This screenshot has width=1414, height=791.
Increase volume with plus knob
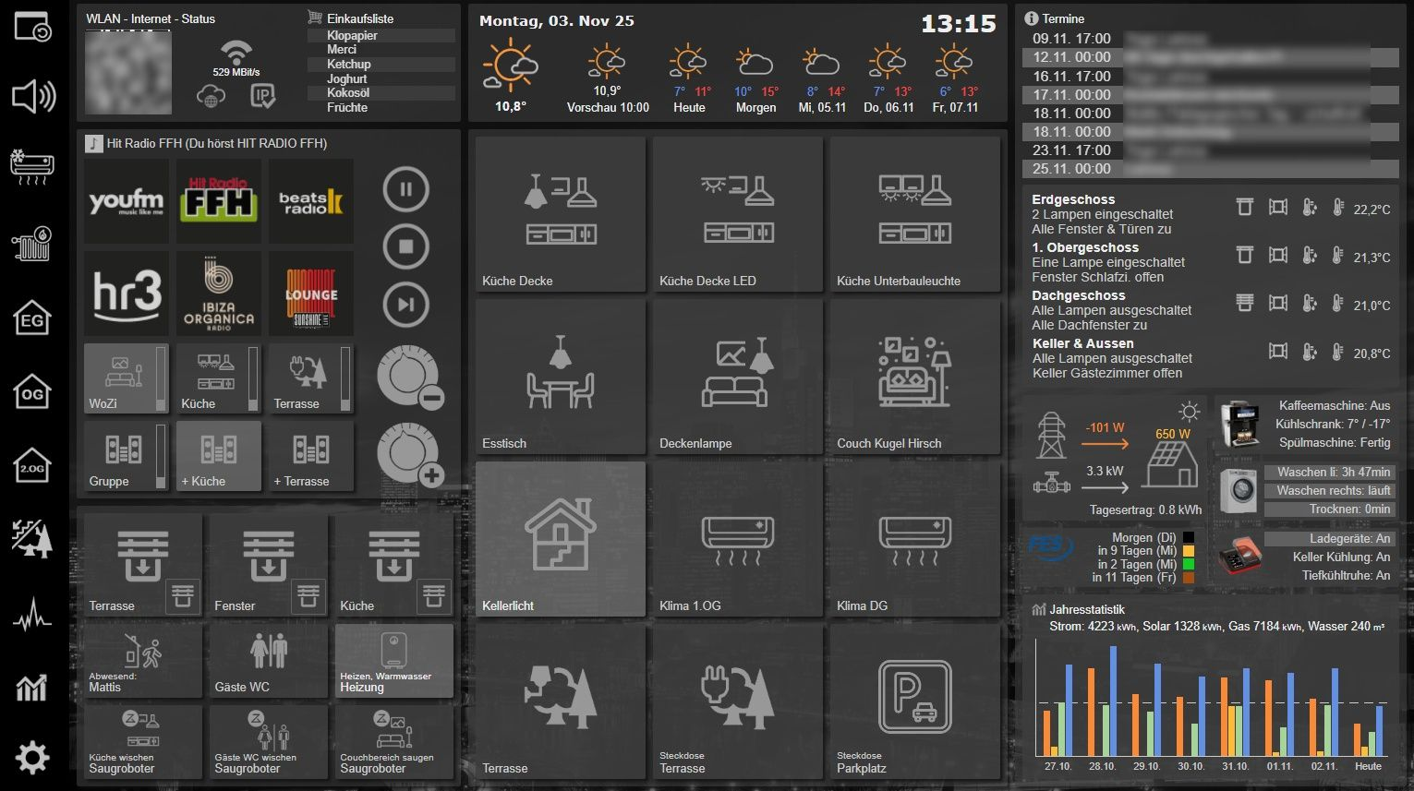[410, 454]
